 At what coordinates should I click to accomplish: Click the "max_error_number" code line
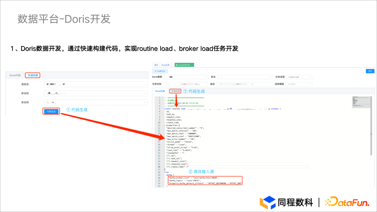click(x=180, y=139)
